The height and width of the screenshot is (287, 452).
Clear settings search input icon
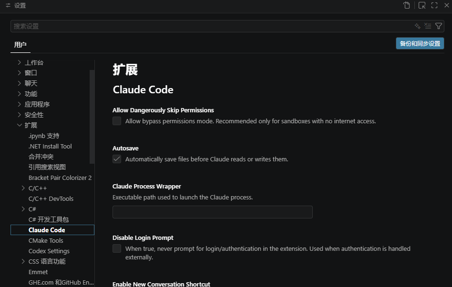click(428, 26)
